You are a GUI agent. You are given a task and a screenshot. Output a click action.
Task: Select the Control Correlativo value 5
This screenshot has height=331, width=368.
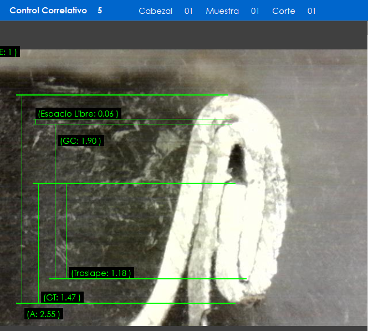[100, 11]
